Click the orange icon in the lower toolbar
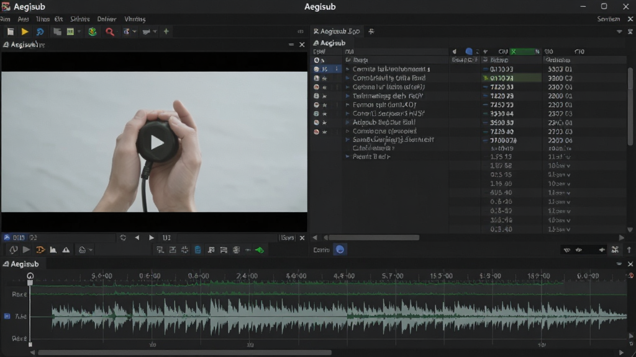Screen dimensions: 636x357 40,250
